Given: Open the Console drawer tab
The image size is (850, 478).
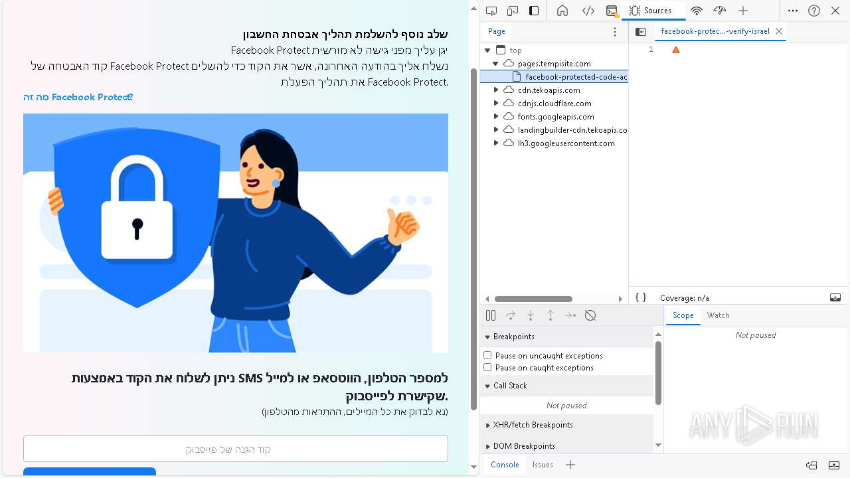Looking at the screenshot, I should pos(505,465).
